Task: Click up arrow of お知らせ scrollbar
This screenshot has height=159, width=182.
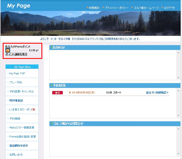Action: [178, 53]
